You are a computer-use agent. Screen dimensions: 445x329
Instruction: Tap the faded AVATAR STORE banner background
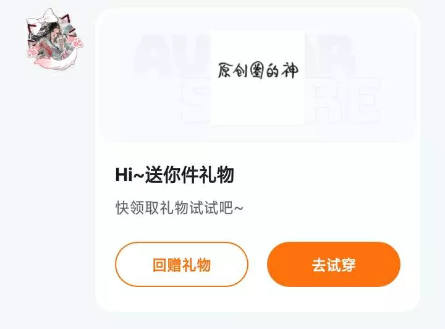pos(258,76)
